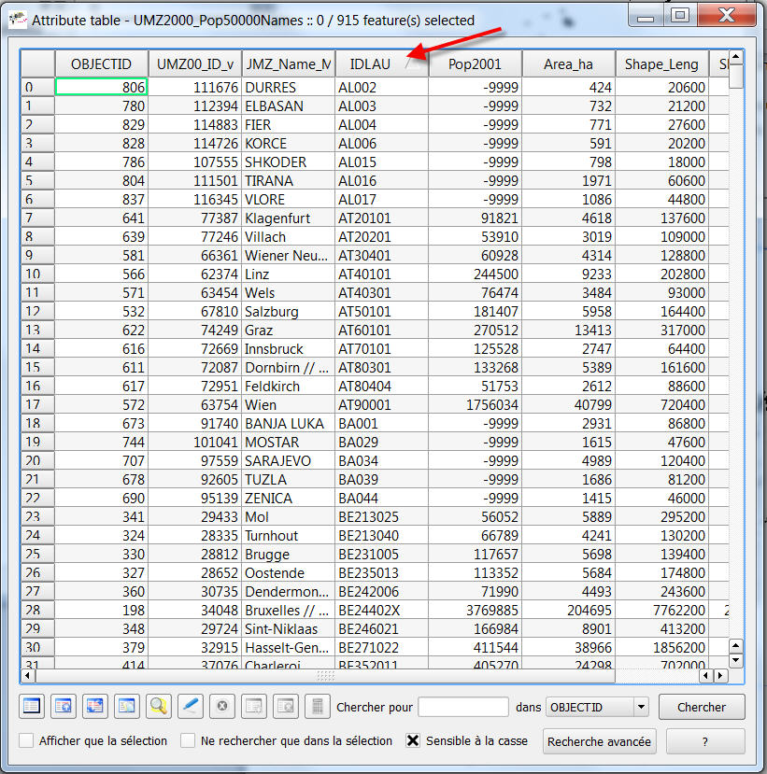Click Copy selected rows to clipboard icon
This screenshot has height=774, width=767.
[x=127, y=707]
